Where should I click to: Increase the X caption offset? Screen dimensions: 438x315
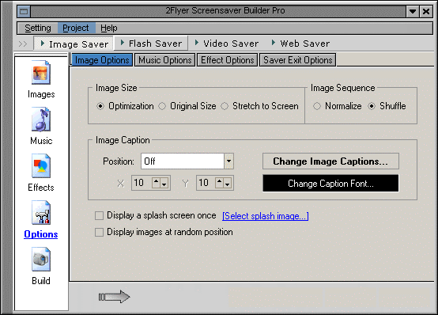click(157, 183)
